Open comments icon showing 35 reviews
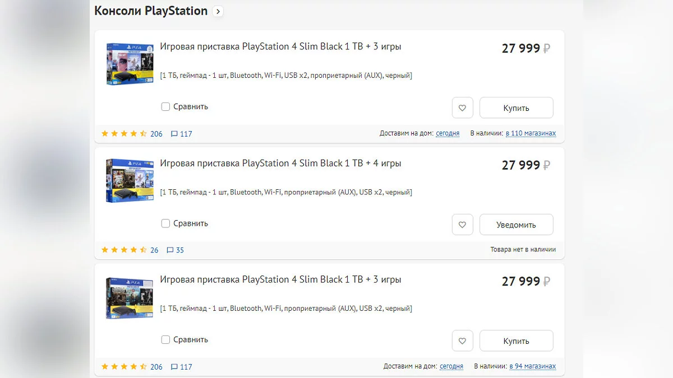This screenshot has height=378, width=673. 170,250
